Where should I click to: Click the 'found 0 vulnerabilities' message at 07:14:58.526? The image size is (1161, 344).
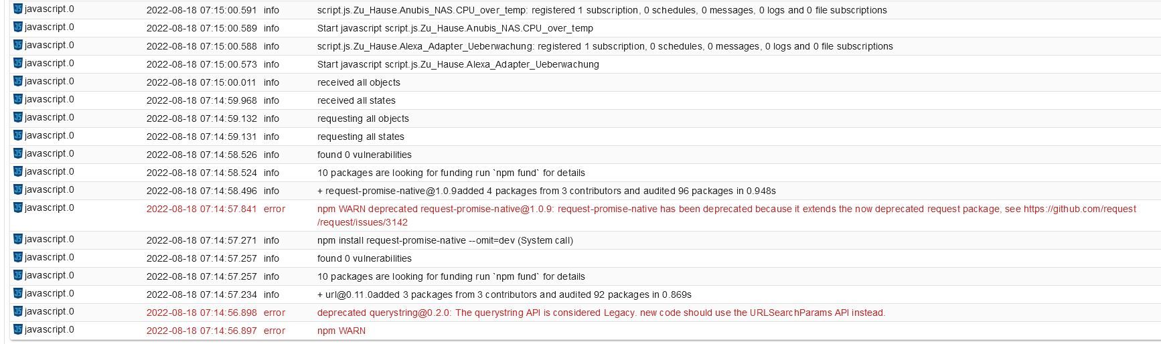(x=364, y=155)
